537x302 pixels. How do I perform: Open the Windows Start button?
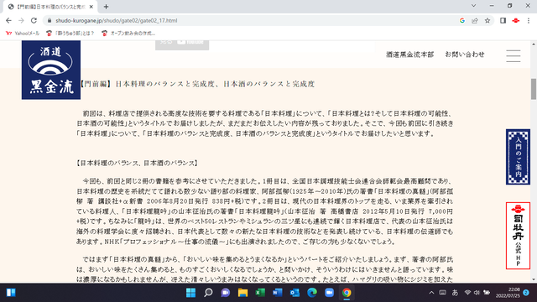tap(190, 293)
